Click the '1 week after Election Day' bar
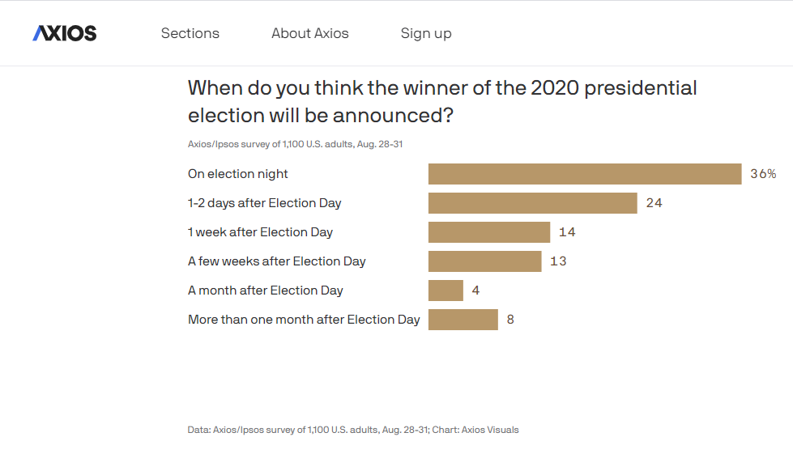793x454 pixels. [x=489, y=232]
